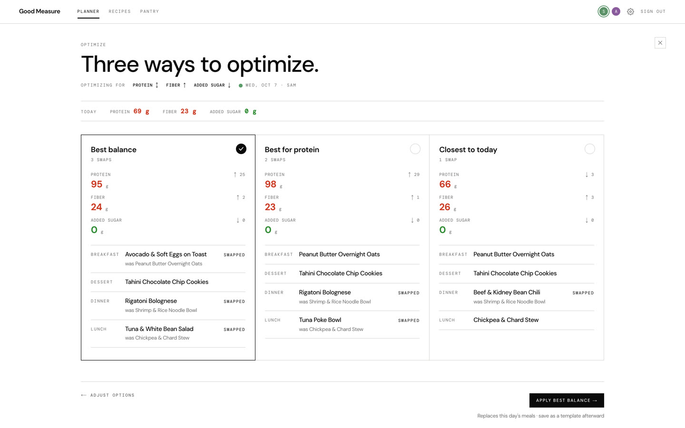Click Chickpea & Chard Stew lunch in Closest to today
Image resolution: width=685 pixels, height=428 pixels.
click(x=506, y=320)
